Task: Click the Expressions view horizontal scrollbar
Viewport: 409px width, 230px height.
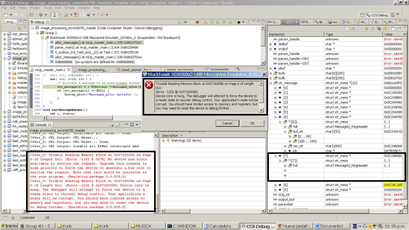Action: (x=320, y=211)
